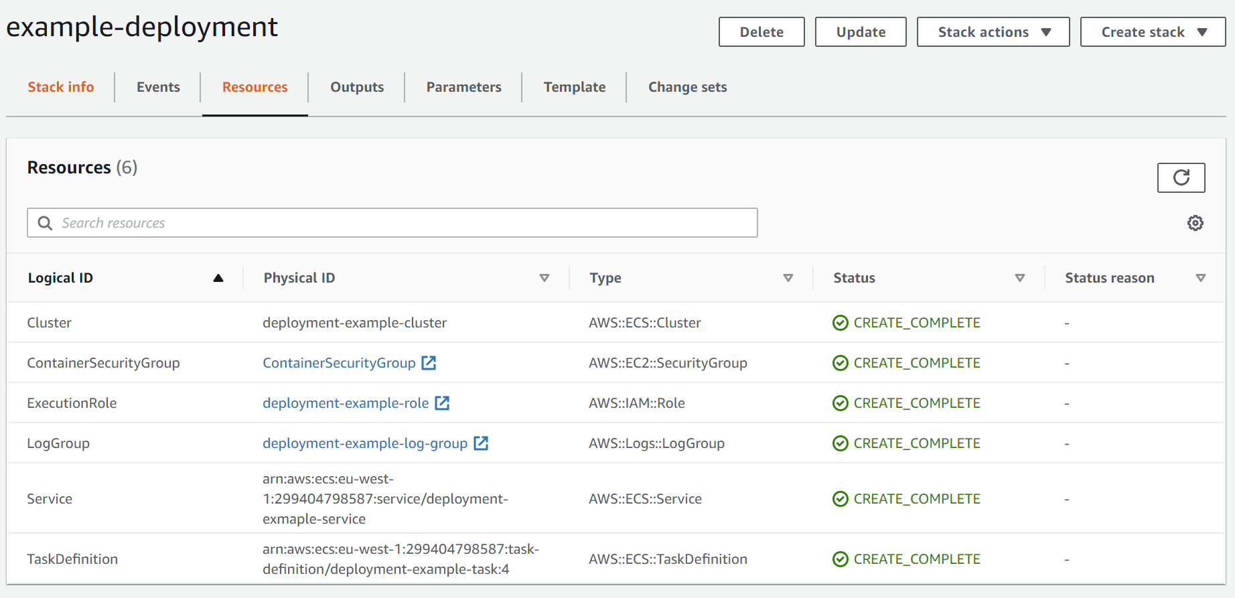The image size is (1235, 598).
Task: Sort by Logical ID ascending arrow
Action: pyautogui.click(x=218, y=278)
